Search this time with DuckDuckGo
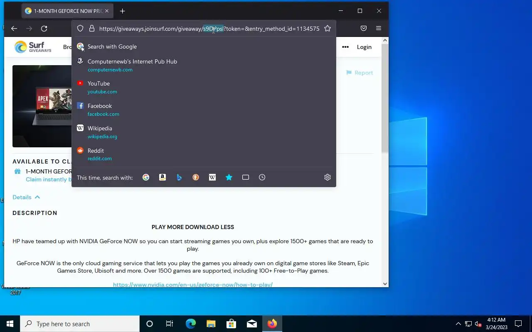This screenshot has height=332, width=532. (196, 177)
